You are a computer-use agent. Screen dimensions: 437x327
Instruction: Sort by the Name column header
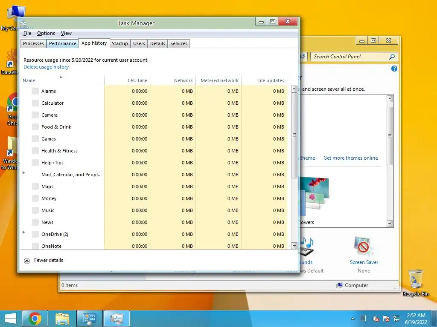(x=62, y=80)
